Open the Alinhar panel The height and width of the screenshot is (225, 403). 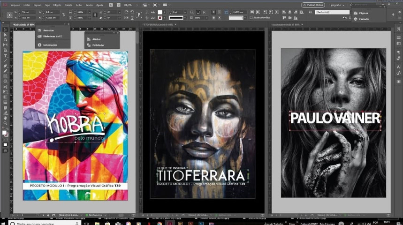click(x=96, y=39)
